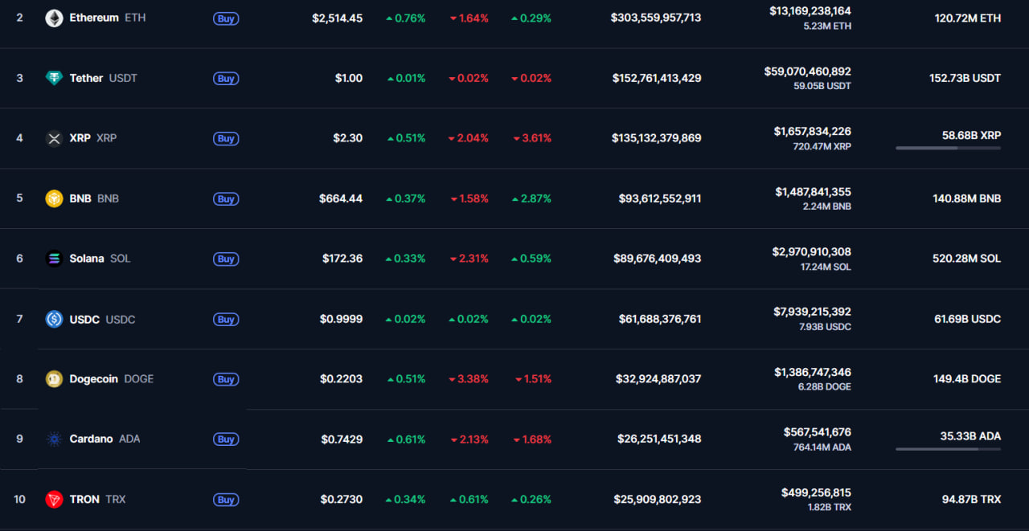Click the Cardano coin logo

54,439
